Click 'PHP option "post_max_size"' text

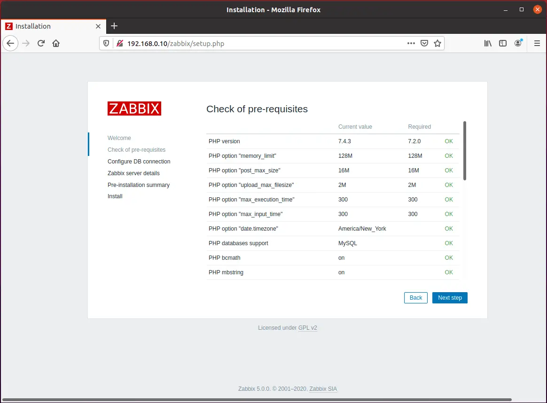click(x=244, y=170)
